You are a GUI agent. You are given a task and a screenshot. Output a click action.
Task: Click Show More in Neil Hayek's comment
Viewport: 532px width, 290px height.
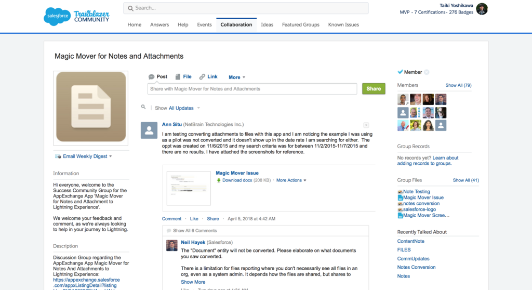(193, 282)
